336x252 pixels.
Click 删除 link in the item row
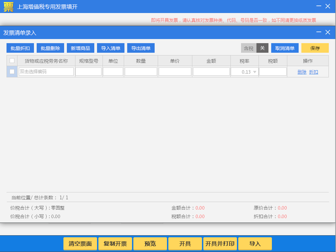click(302, 72)
